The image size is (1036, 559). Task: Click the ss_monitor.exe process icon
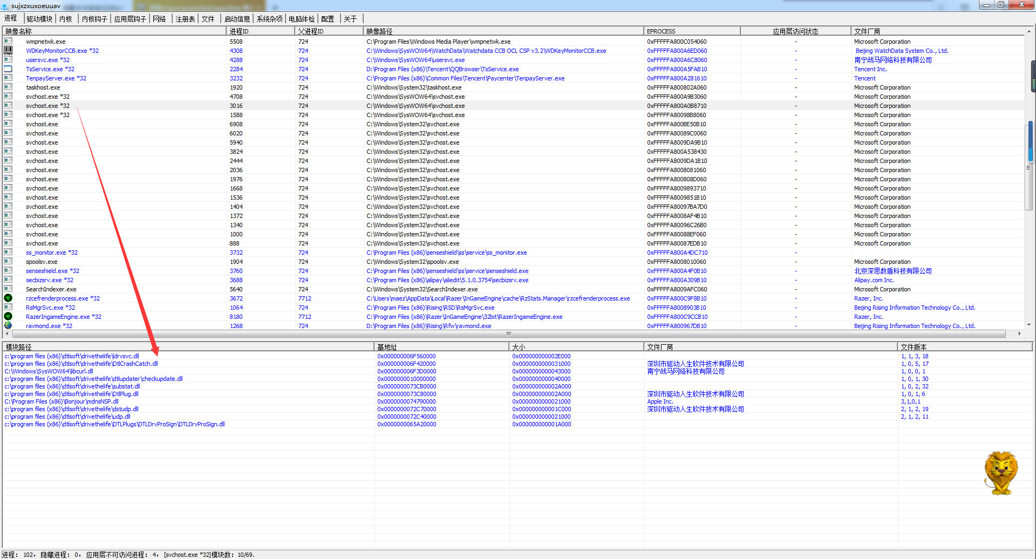click(8, 253)
